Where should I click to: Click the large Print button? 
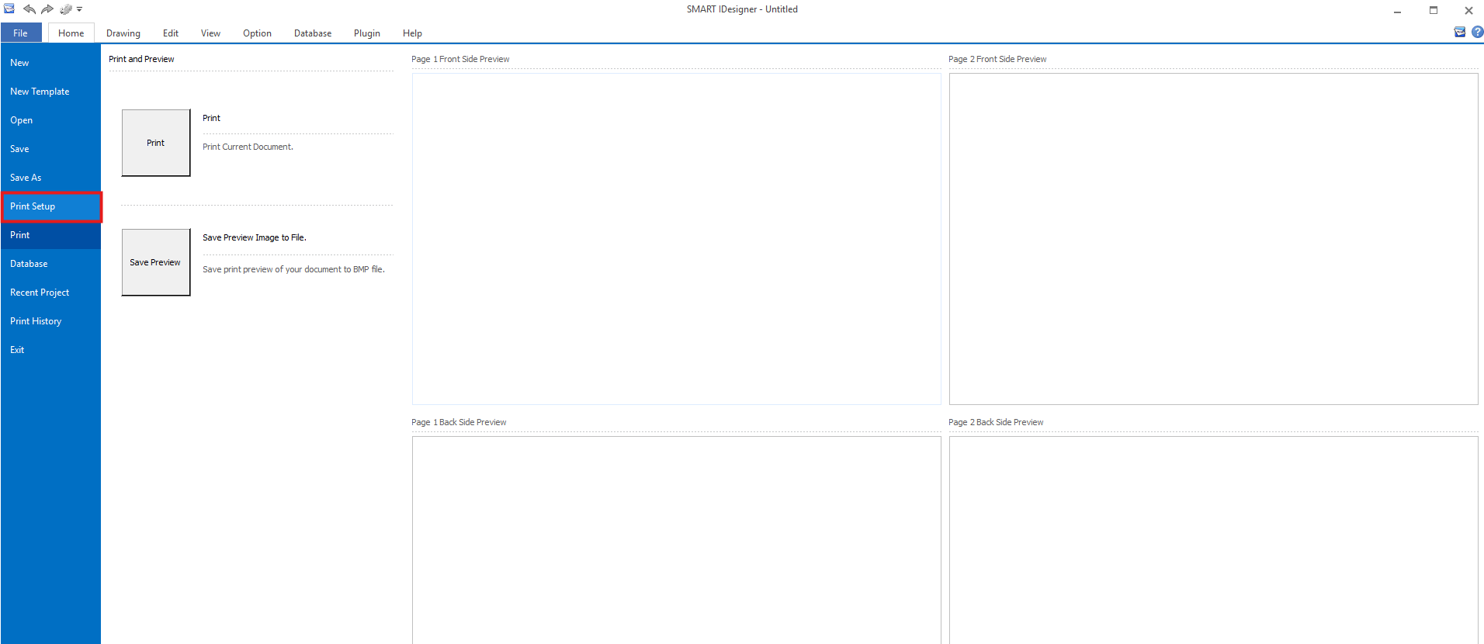click(x=156, y=143)
